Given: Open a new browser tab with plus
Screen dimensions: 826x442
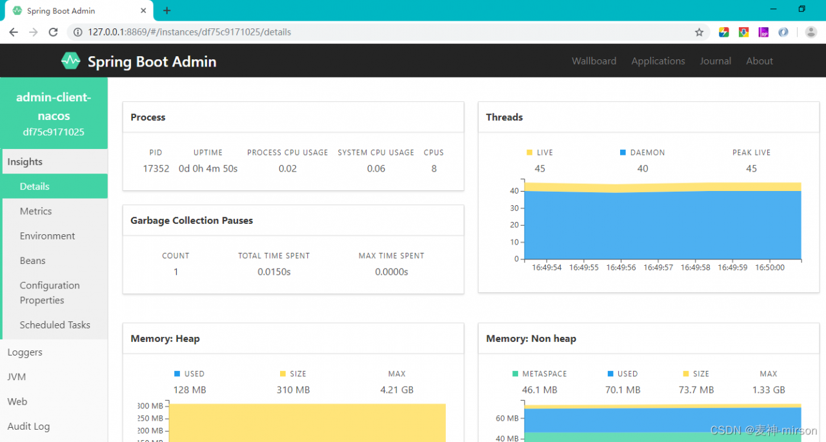Looking at the screenshot, I should pos(166,10).
